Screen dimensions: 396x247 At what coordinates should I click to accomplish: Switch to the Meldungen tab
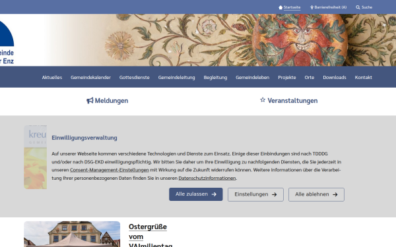pyautogui.click(x=108, y=101)
